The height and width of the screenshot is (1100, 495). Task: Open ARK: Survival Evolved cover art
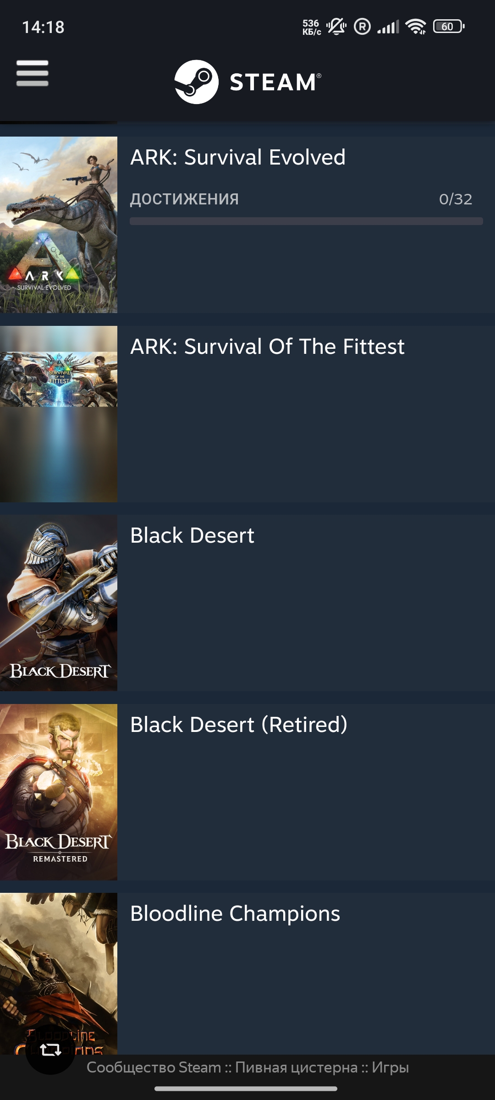pyautogui.click(x=59, y=225)
